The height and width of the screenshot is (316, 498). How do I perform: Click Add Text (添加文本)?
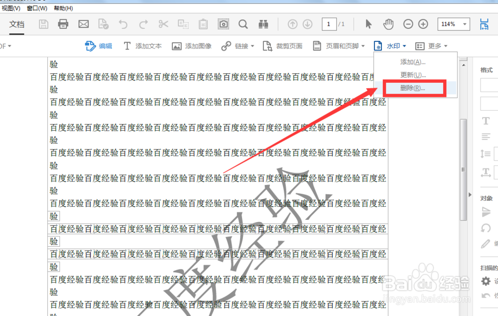142,46
